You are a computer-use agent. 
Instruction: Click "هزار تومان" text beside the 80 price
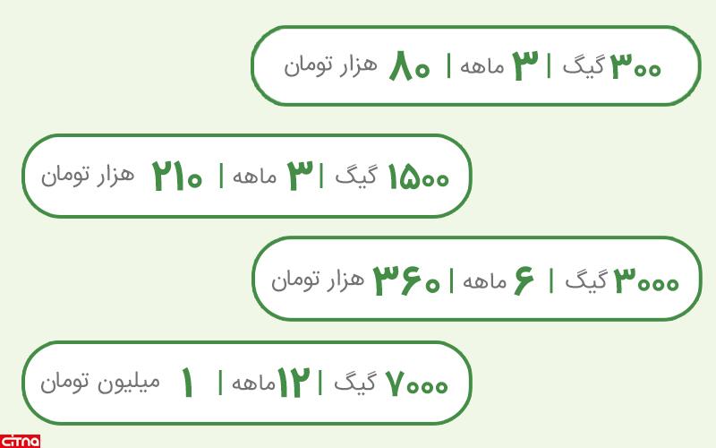331,66
